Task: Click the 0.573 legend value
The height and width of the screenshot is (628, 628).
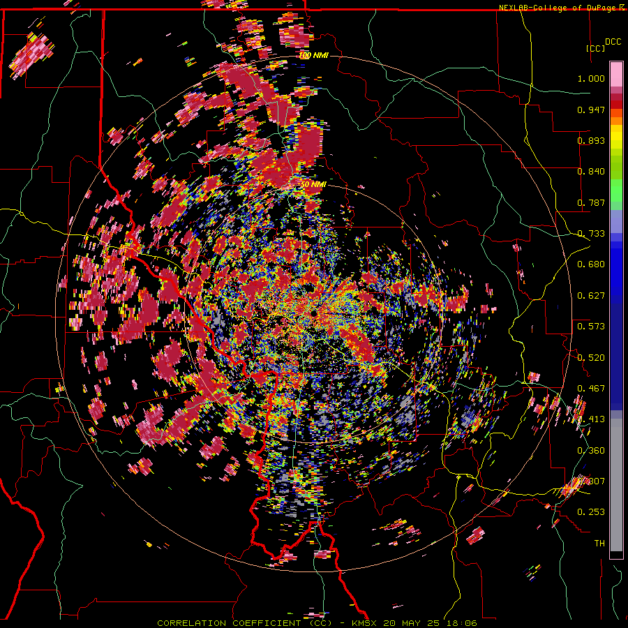Action: 591,327
